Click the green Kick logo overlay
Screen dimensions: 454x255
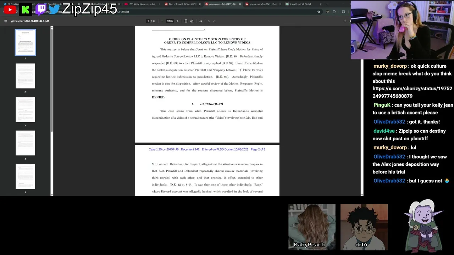[x=25, y=10]
